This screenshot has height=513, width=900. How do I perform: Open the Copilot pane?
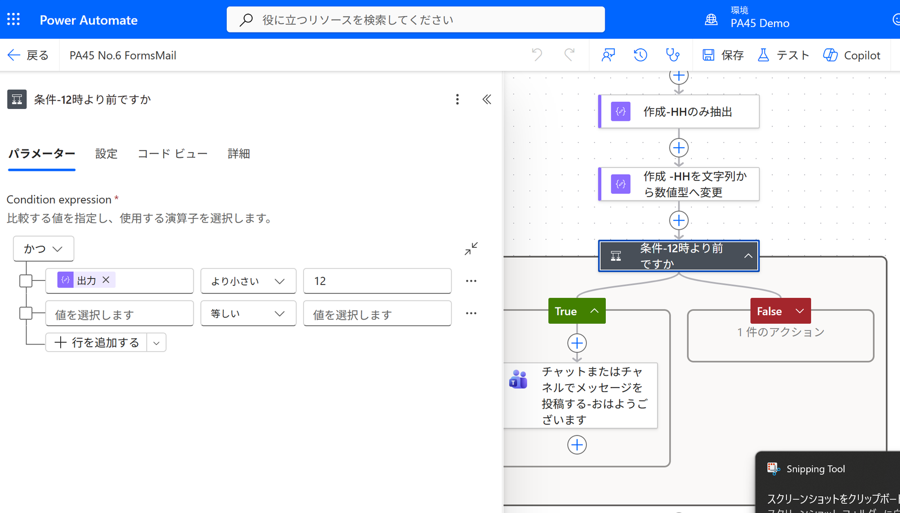click(852, 55)
